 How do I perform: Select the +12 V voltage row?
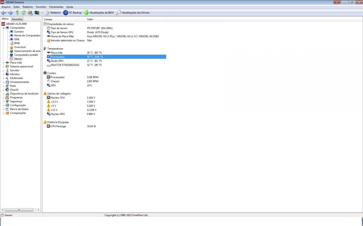pos(105,110)
